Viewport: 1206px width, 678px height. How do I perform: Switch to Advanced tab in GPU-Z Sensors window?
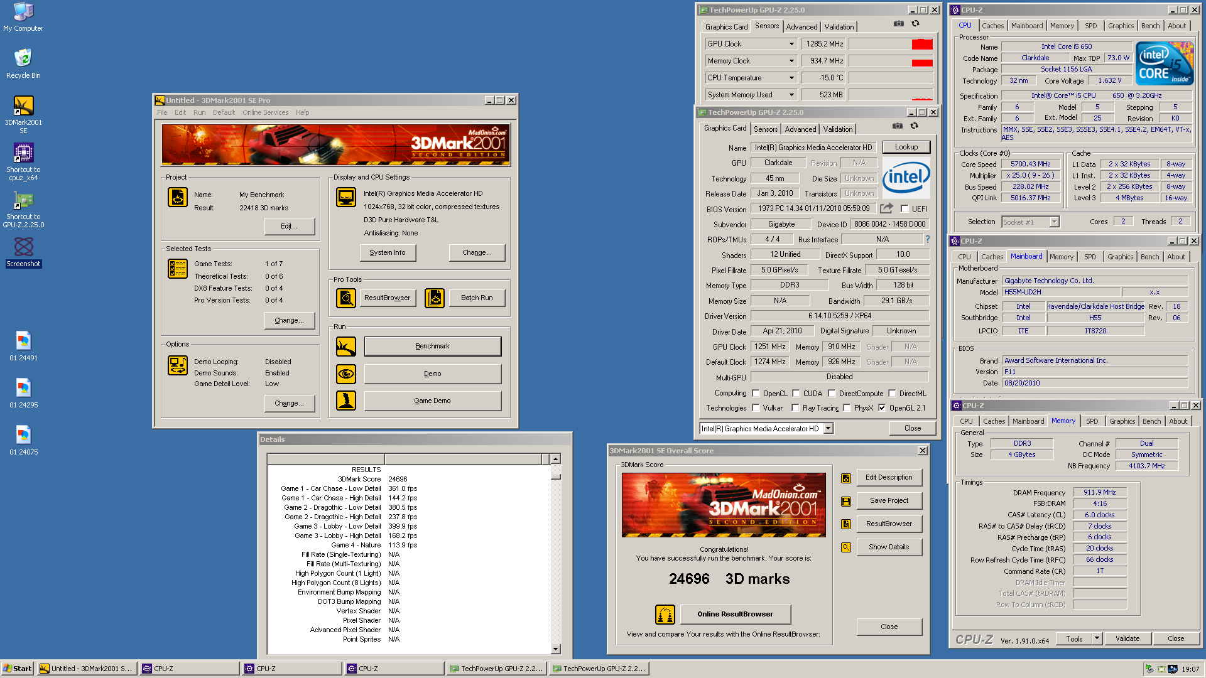pyautogui.click(x=801, y=27)
